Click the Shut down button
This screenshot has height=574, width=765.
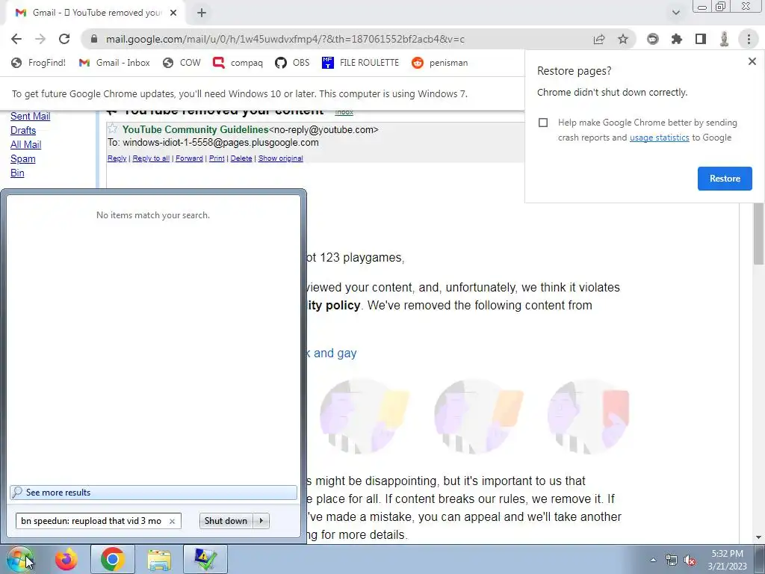[x=226, y=521]
